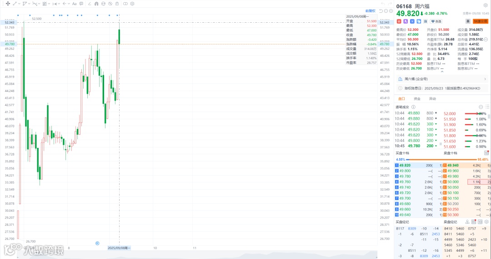
Task: Click the list view icon in 逐笔成交
Action: [487, 107]
